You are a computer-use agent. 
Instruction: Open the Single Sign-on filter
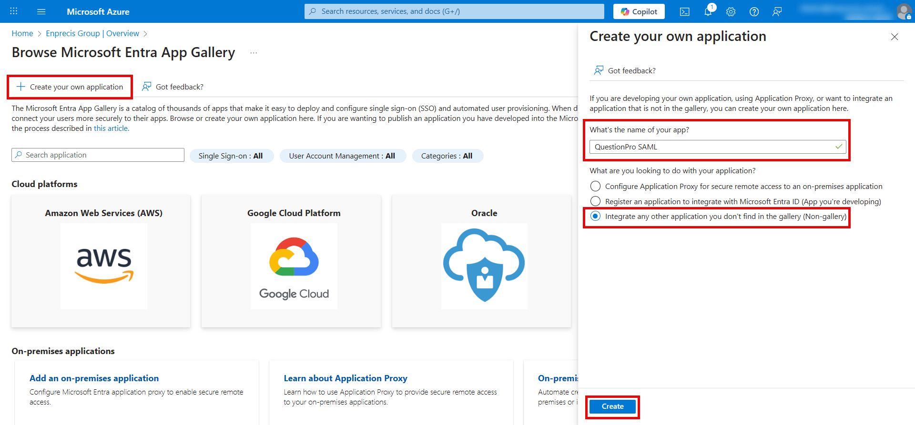click(231, 156)
